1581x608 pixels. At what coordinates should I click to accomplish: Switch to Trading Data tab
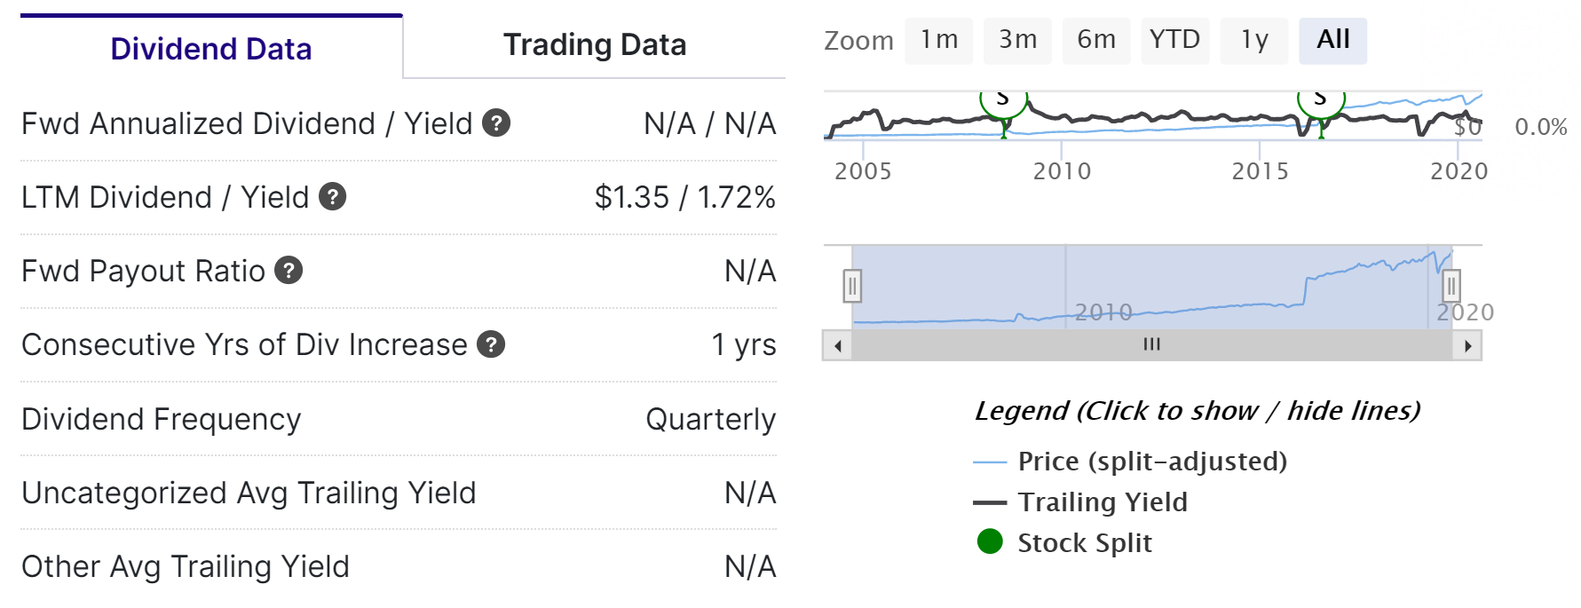595,45
